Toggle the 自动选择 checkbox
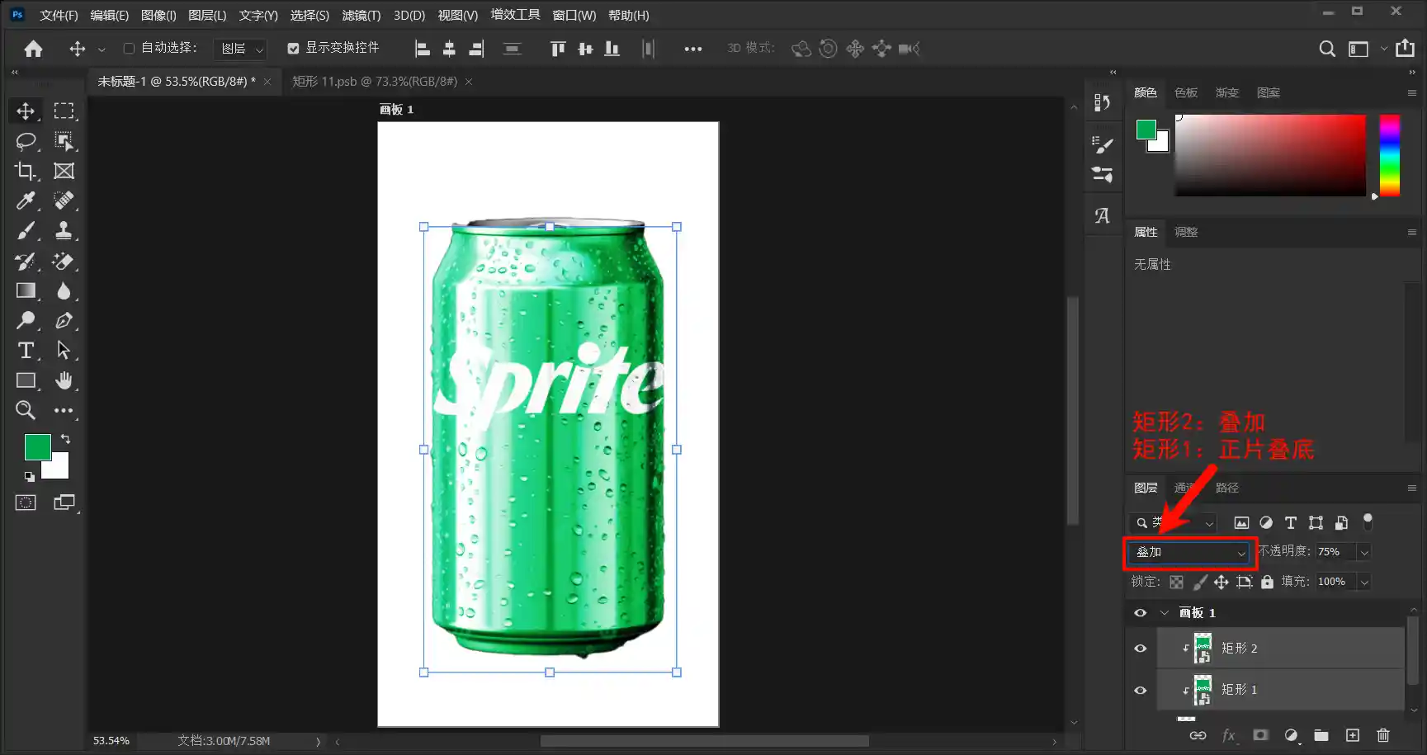This screenshot has height=755, width=1427. [x=129, y=49]
